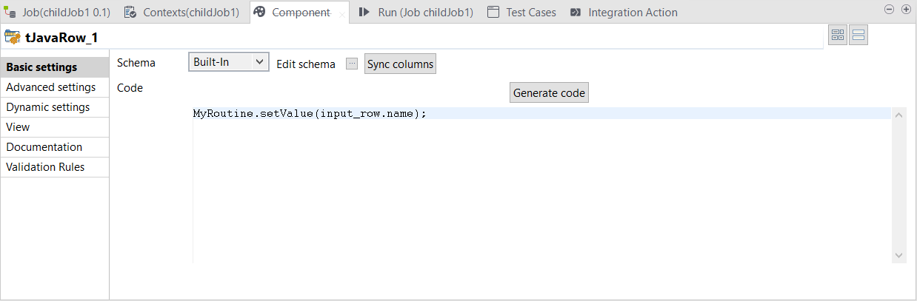Switch to table layout view icon
The height and width of the screenshot is (301, 917).
pyautogui.click(x=838, y=35)
